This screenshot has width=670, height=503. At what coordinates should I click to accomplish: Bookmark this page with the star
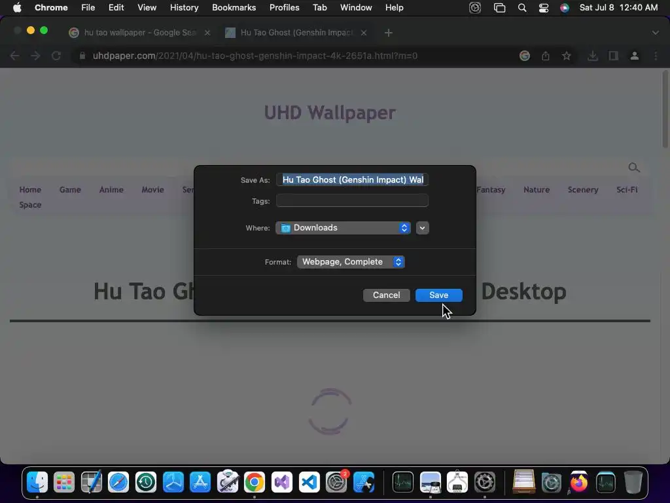coord(566,56)
